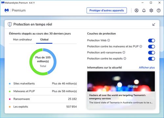This screenshot has height=118, width=164.
Task: Toggle malwares et PUP protection switch
Action: (152, 47)
